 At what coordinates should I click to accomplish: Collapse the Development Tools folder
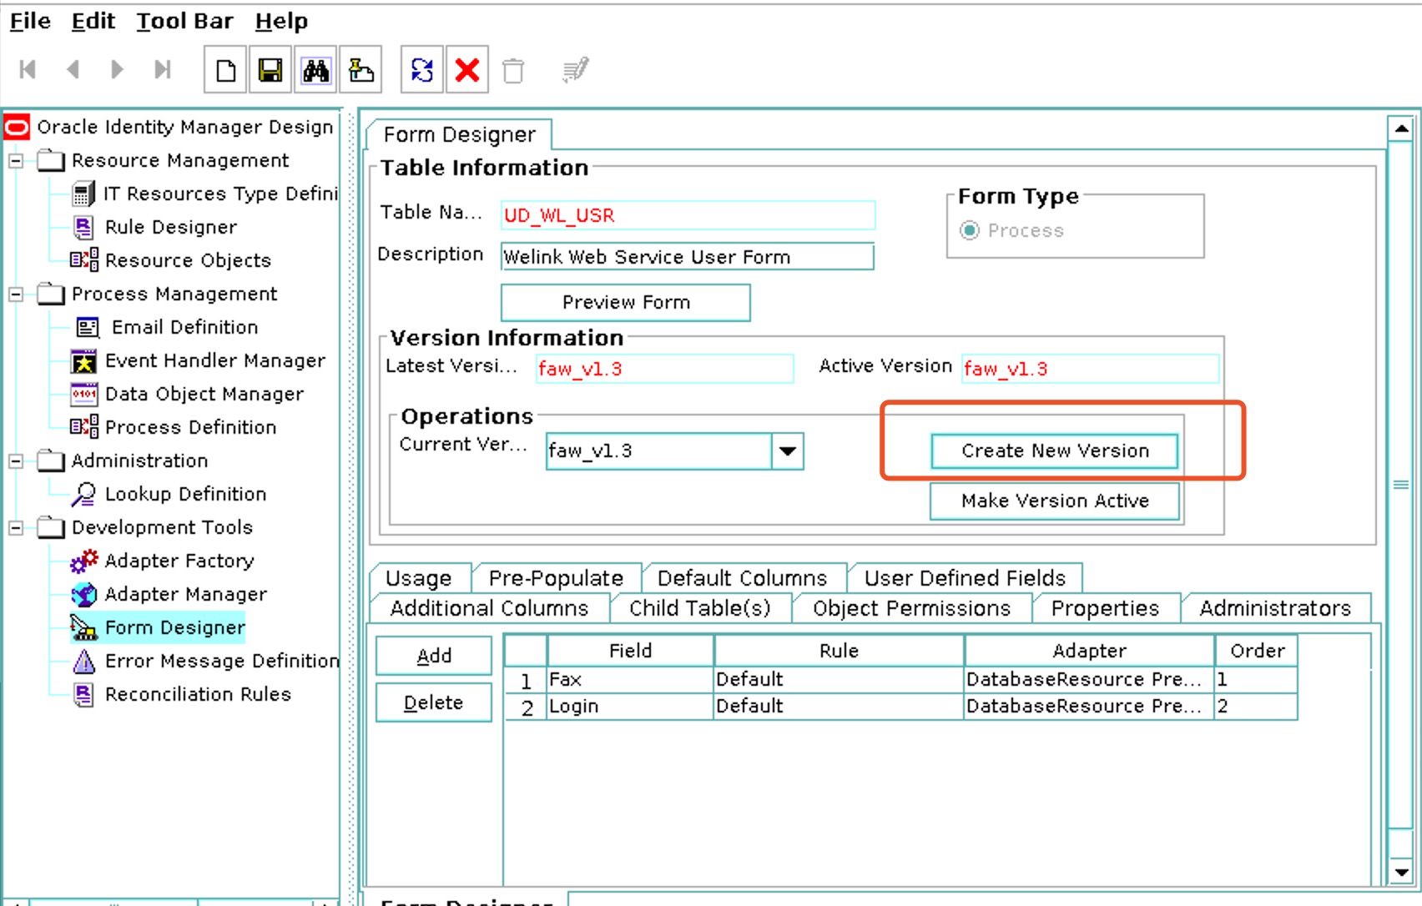[16, 527]
